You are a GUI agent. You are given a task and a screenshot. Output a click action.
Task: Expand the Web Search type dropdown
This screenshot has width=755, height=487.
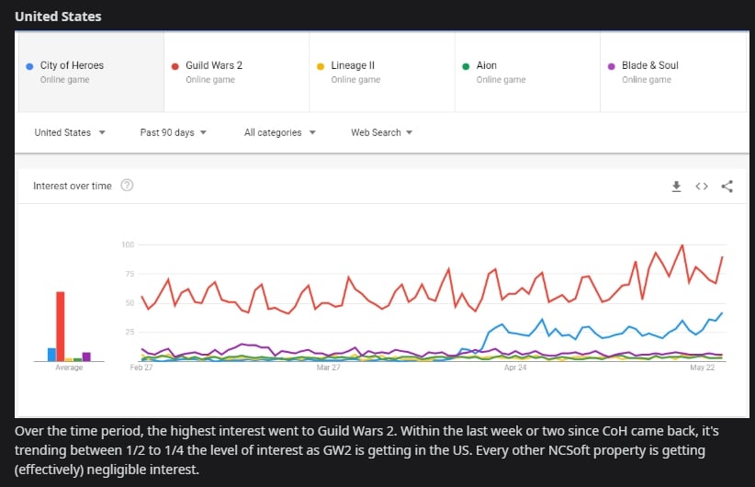click(x=381, y=132)
